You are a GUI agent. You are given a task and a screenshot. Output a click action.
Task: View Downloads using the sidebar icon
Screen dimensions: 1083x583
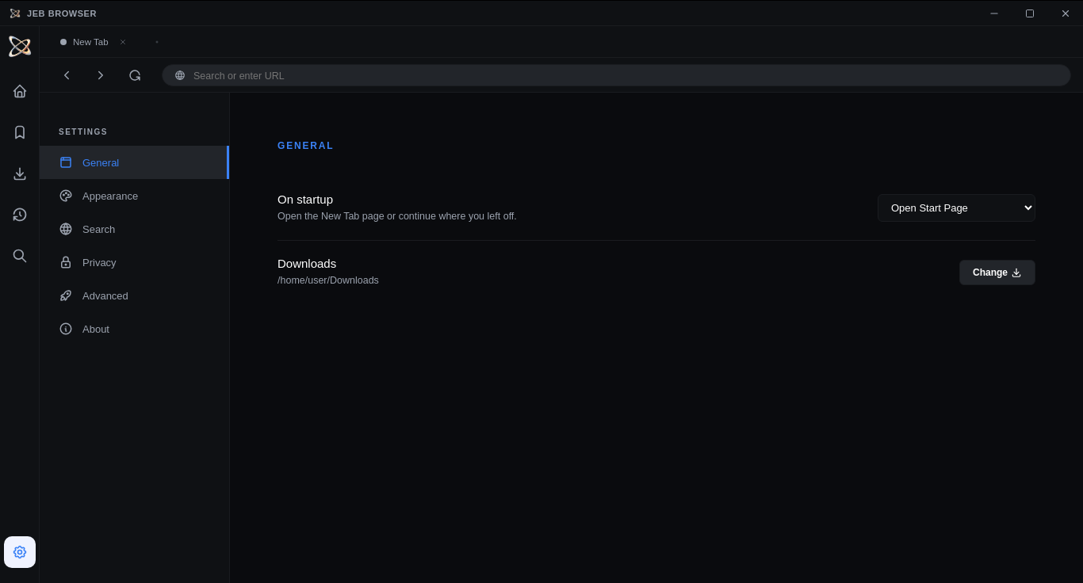(x=19, y=173)
